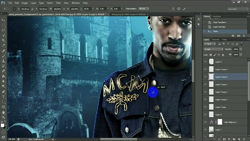Switch to the Swatches tab
The image size is (250, 141).
[x=217, y=16]
